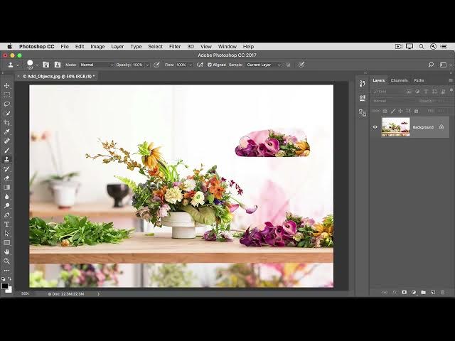Viewport: 455px width, 341px height.
Task: Select the Hand tool
Action: 7,251
